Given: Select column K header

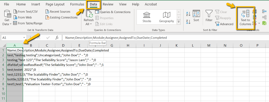Looking at the screenshot, I should point(176,45).
